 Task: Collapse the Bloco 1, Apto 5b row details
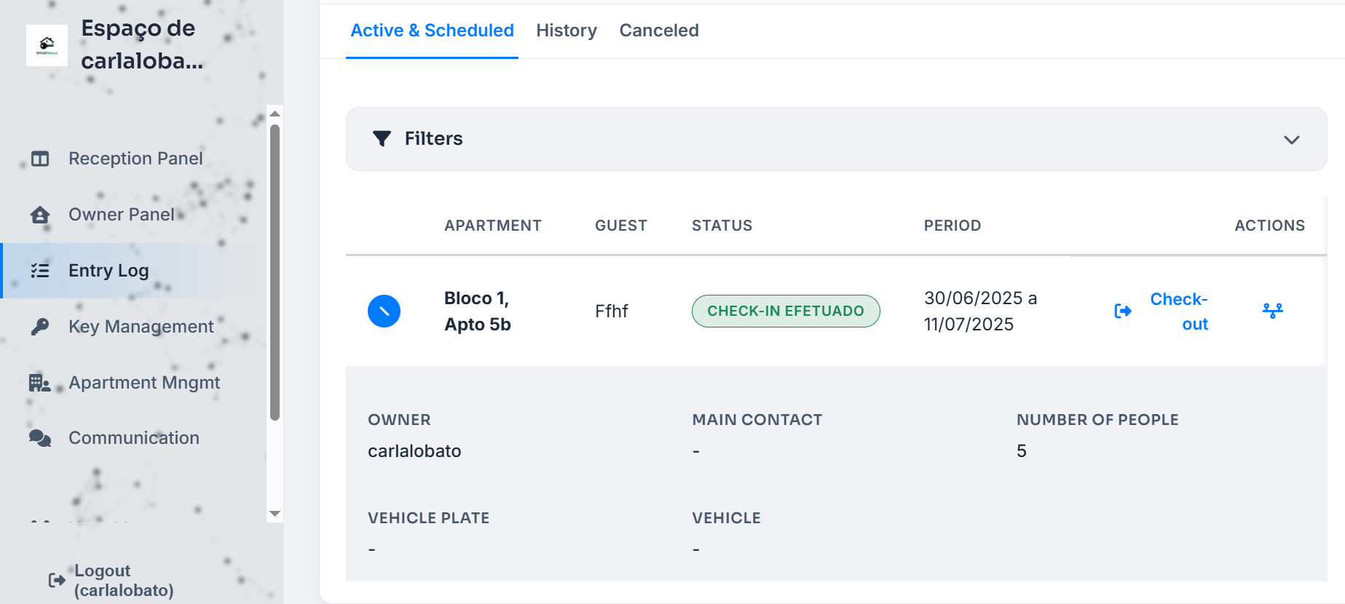click(x=384, y=311)
